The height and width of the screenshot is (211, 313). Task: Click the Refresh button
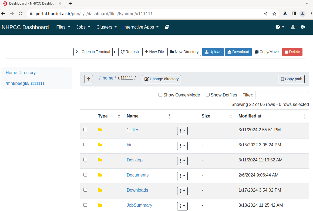pos(130,52)
